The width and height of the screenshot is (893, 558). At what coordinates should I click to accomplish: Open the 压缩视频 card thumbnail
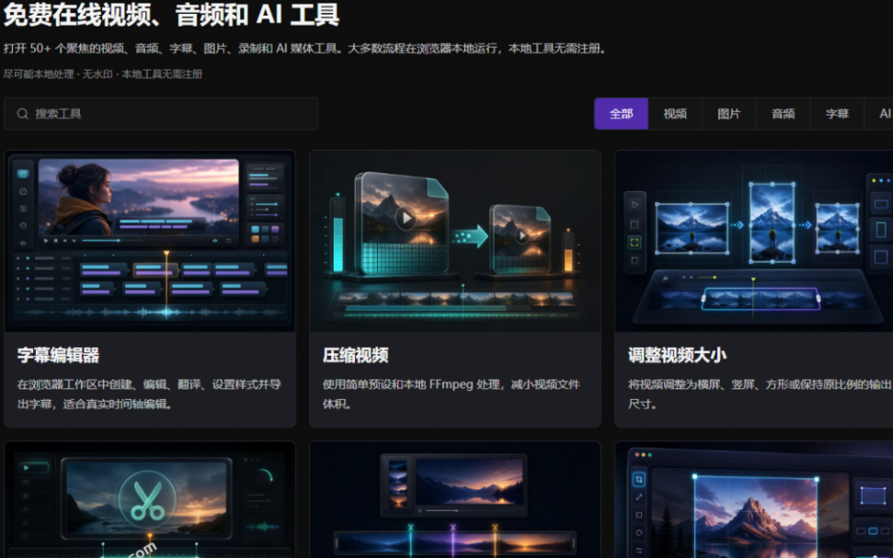455,241
